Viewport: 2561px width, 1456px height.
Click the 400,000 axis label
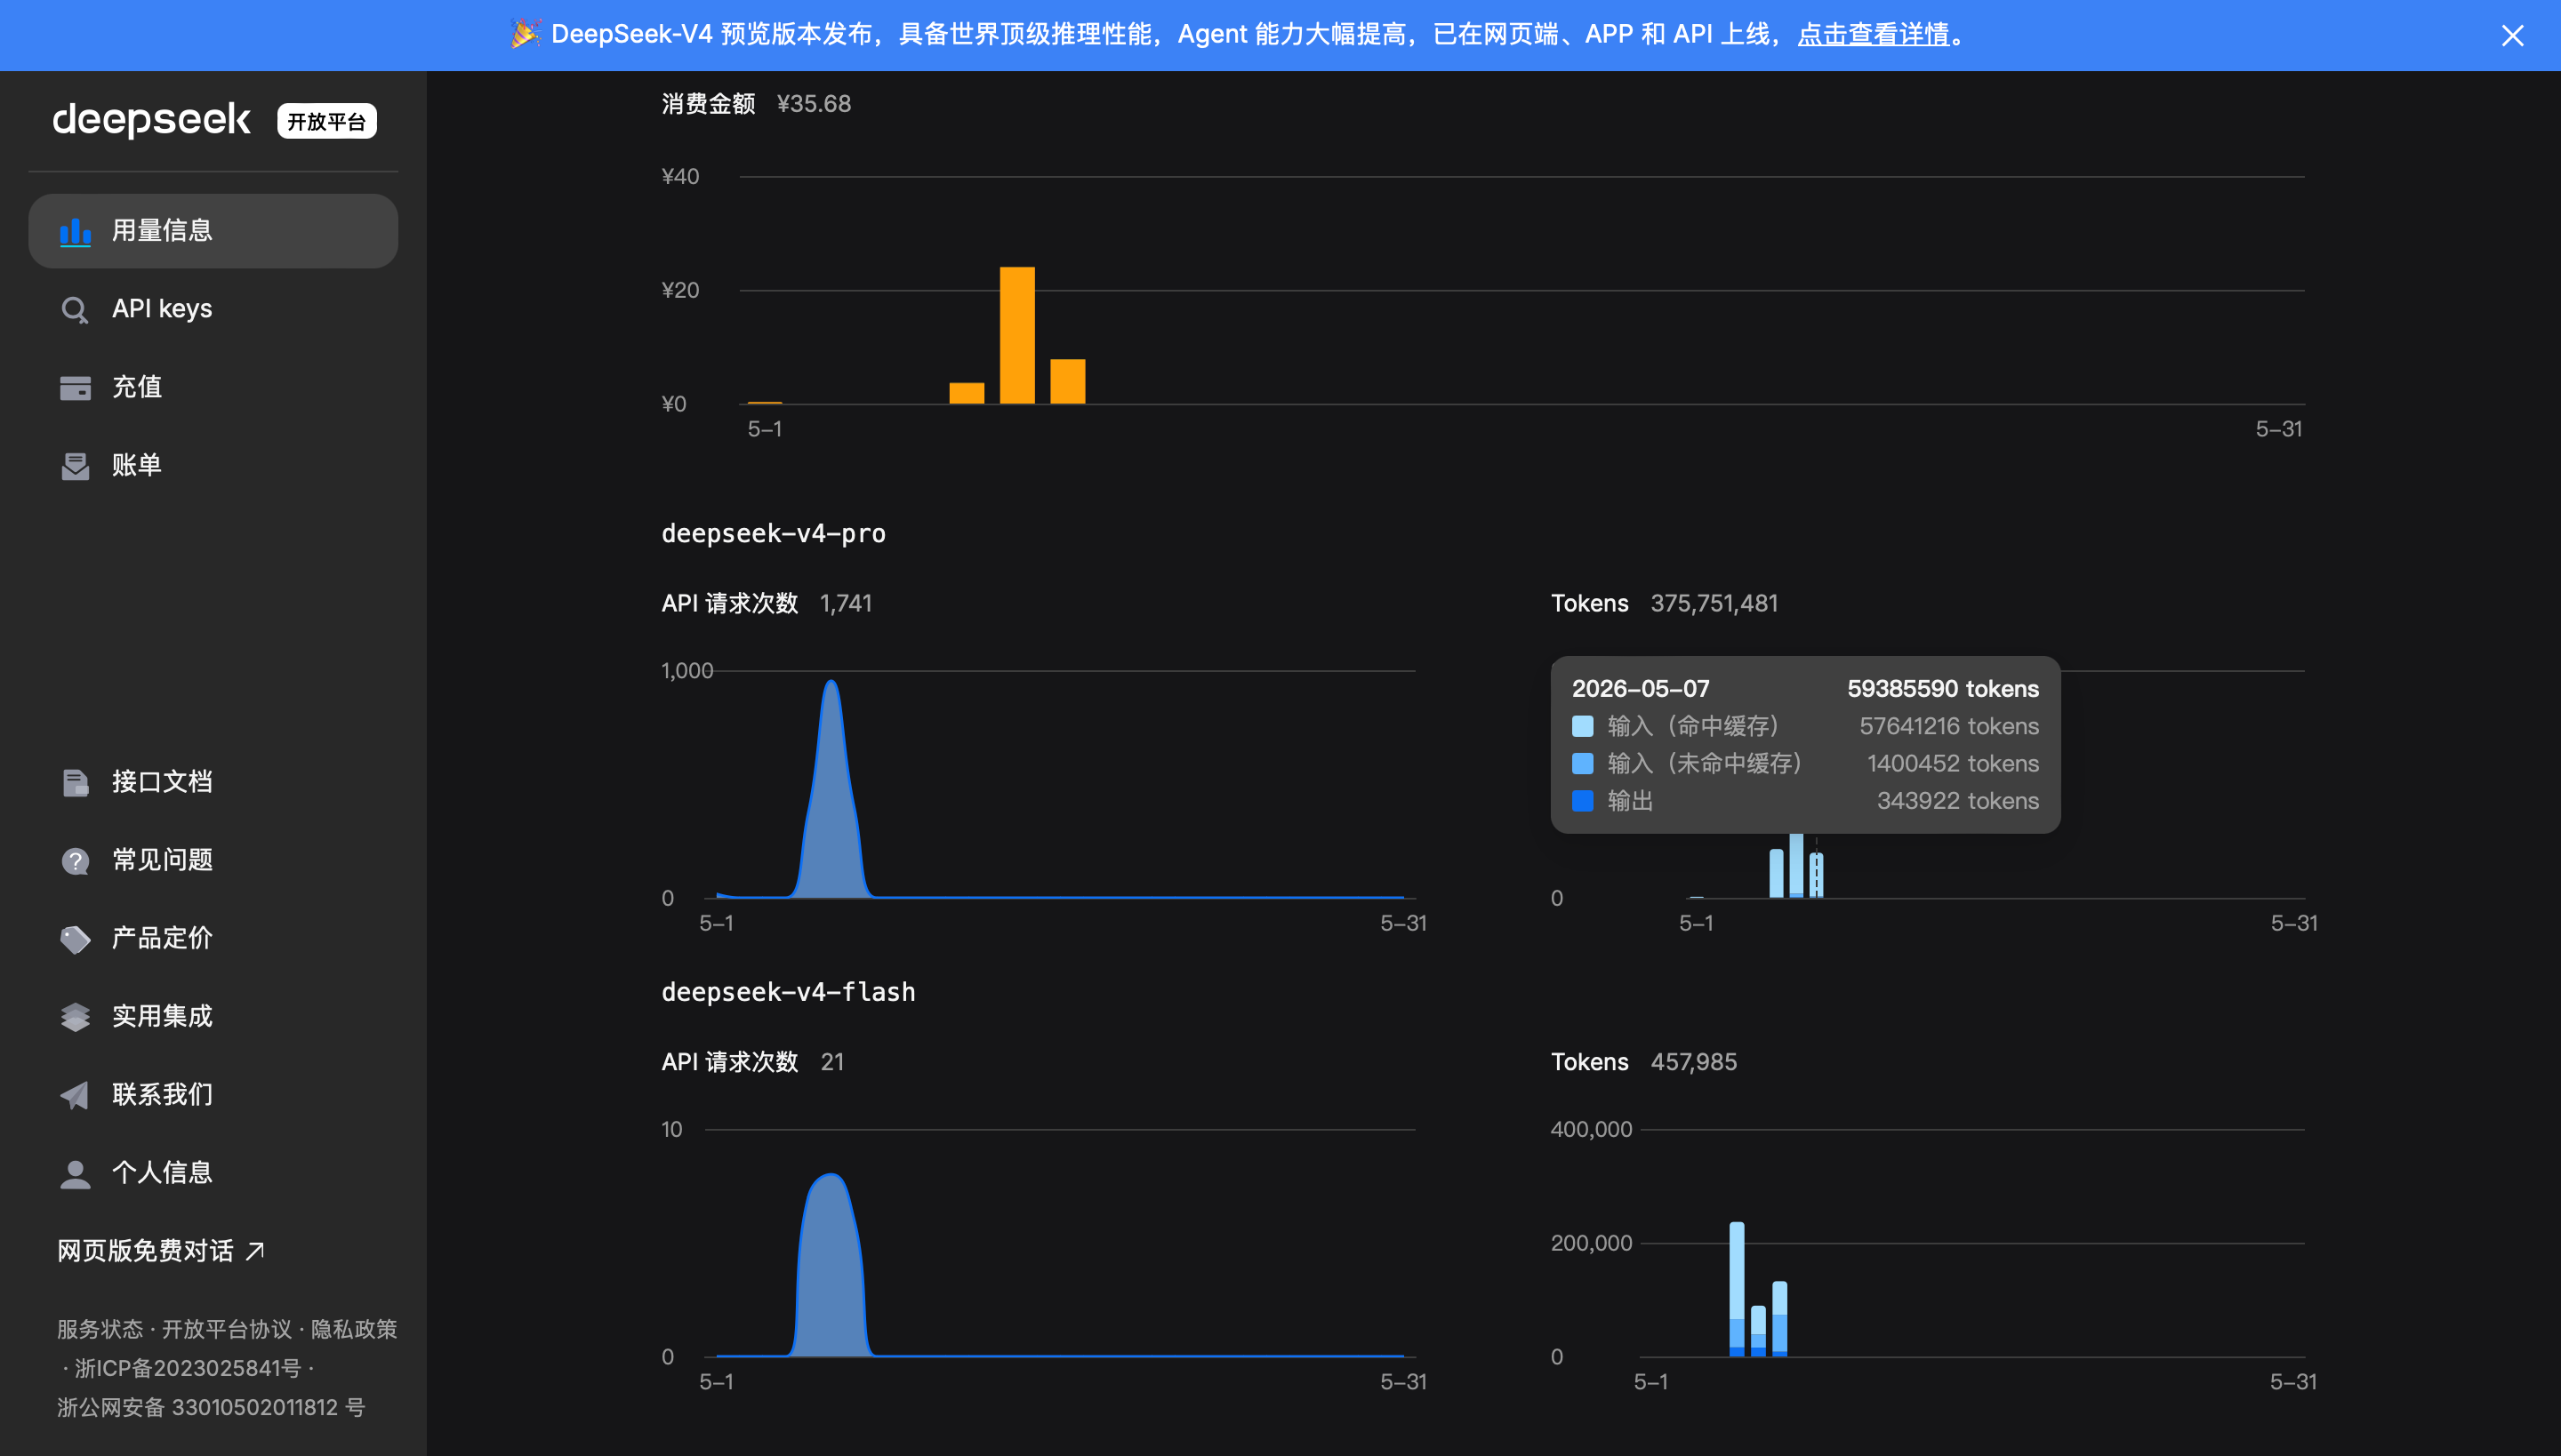pos(1592,1130)
